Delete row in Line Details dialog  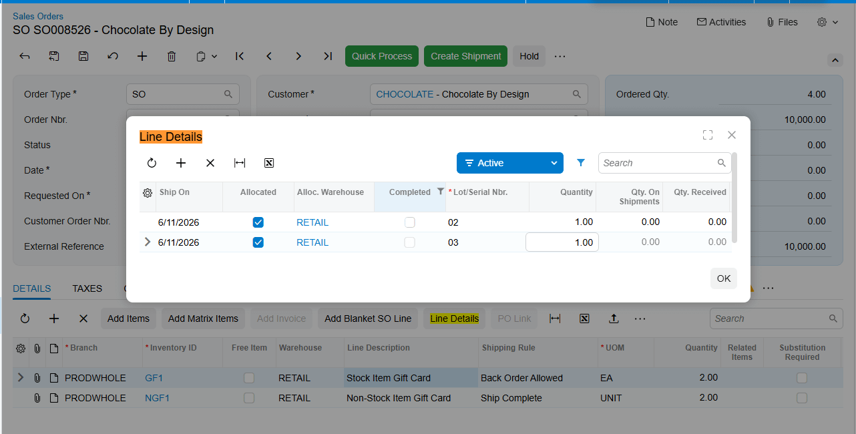210,163
